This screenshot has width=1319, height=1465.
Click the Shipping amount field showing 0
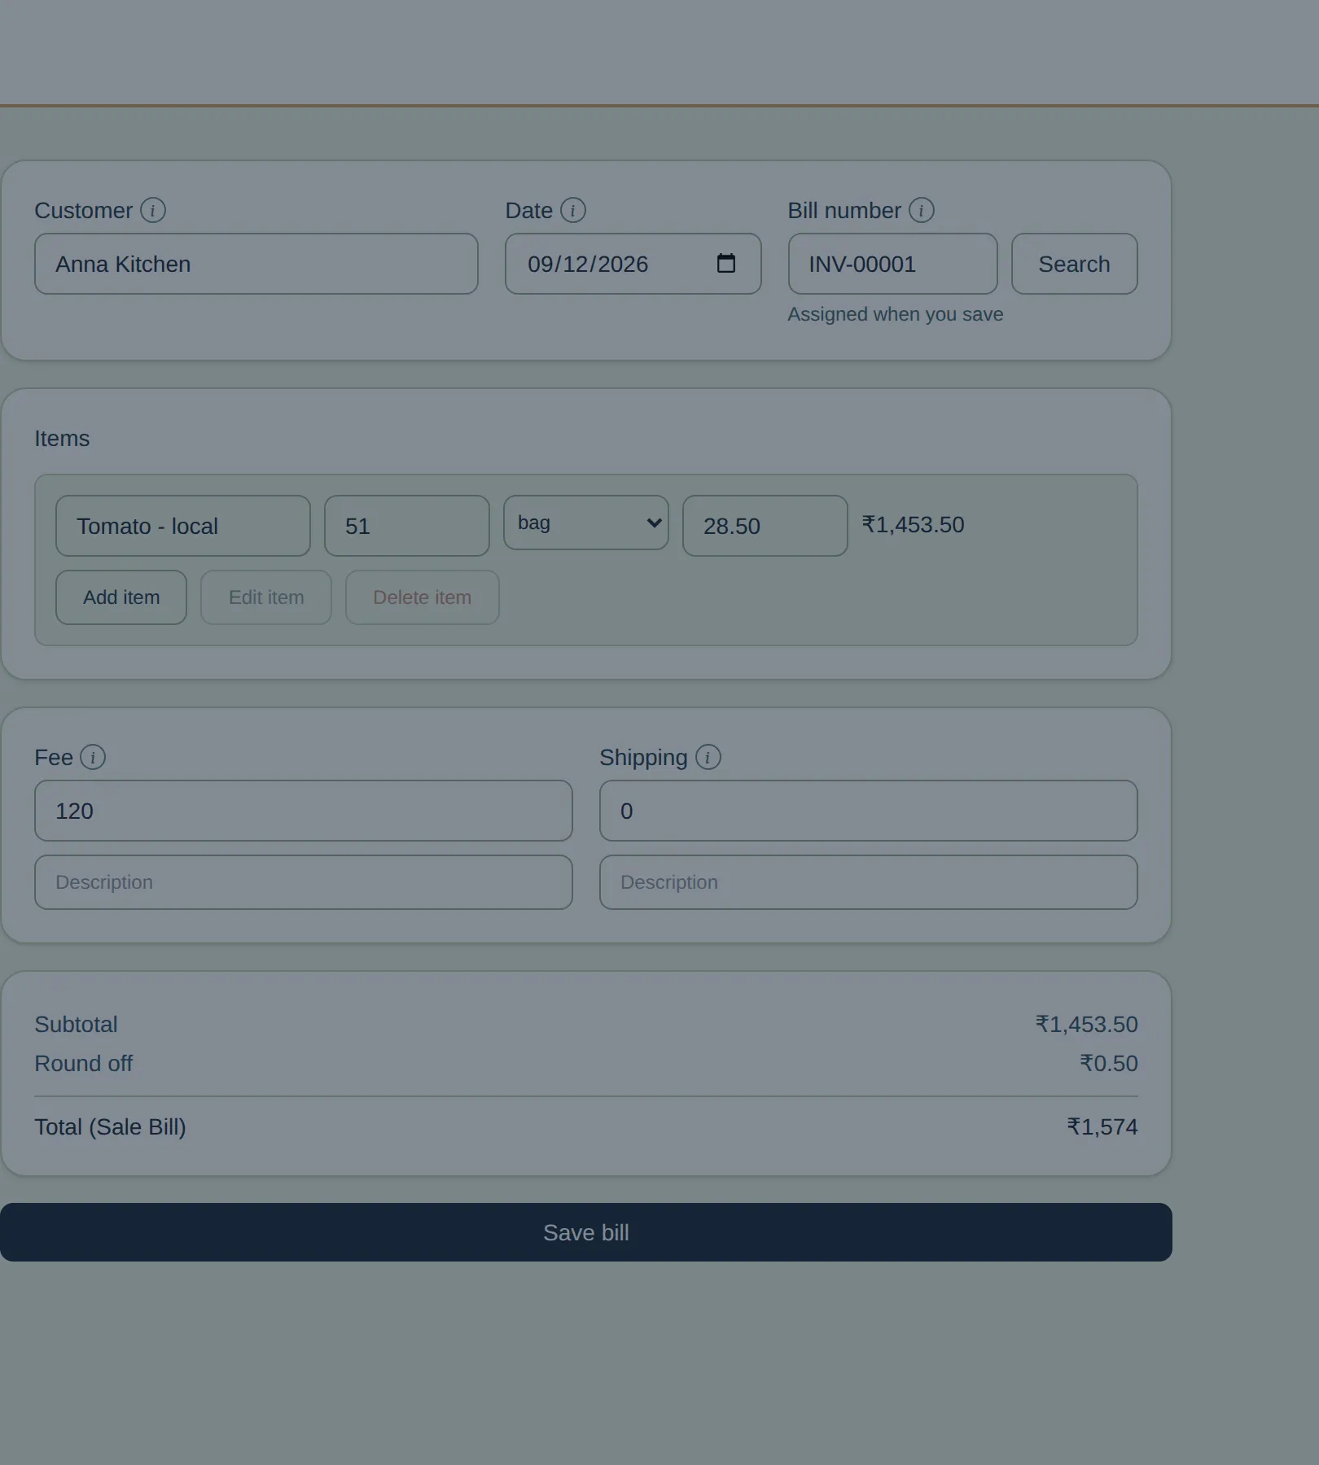click(x=869, y=811)
